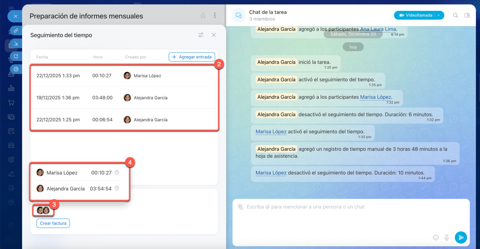Click the microphone voice message icon
Viewport: 480px width, 249px height.
tap(447, 237)
